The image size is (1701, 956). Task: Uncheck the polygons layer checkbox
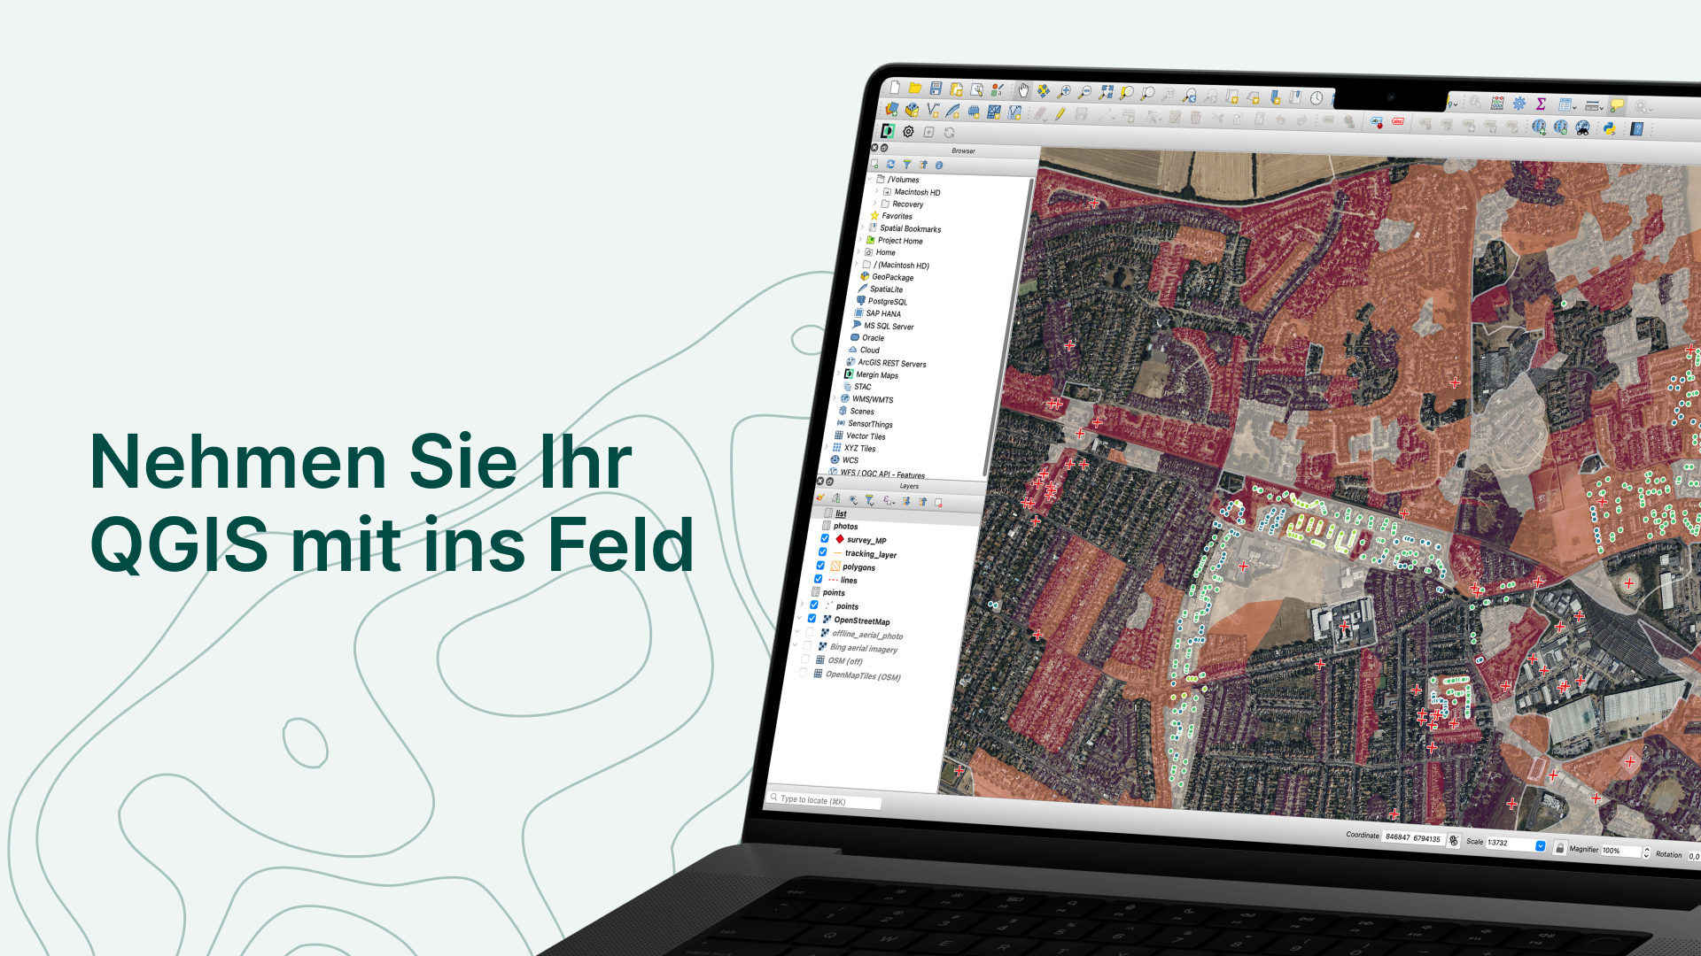[820, 565]
